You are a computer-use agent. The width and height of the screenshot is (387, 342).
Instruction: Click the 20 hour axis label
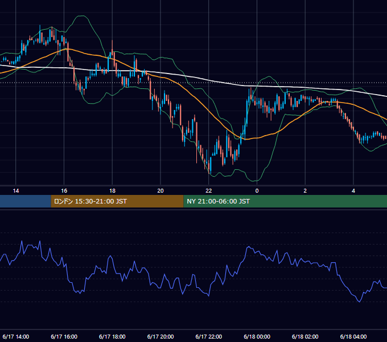click(x=160, y=191)
